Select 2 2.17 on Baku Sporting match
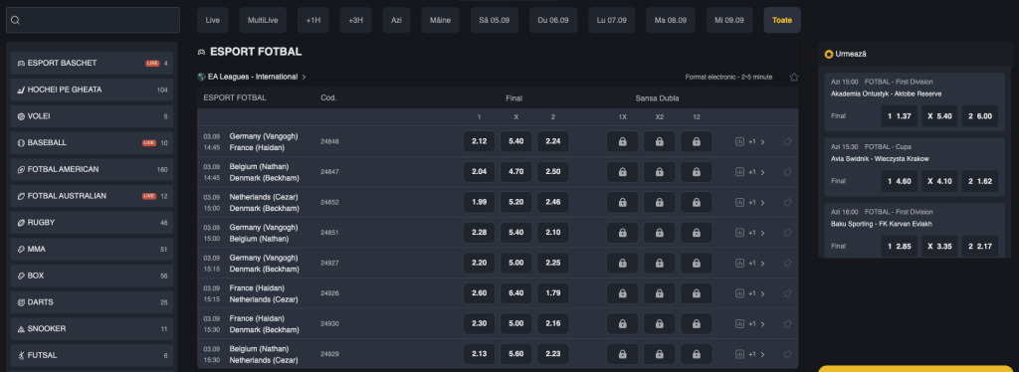This screenshot has height=372, width=1019. 980,246
